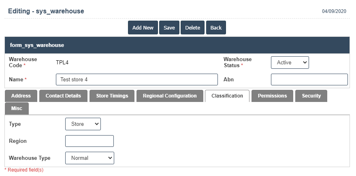Select the Classification tab
356x176 pixels.
click(227, 96)
